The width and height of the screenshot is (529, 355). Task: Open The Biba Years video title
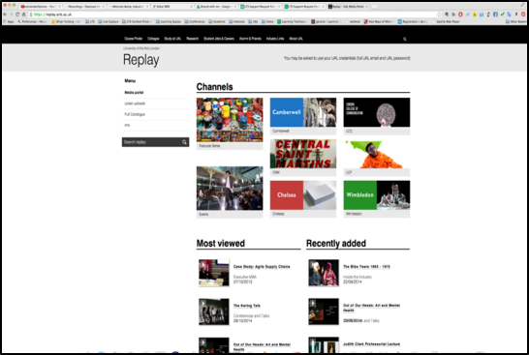click(x=366, y=267)
